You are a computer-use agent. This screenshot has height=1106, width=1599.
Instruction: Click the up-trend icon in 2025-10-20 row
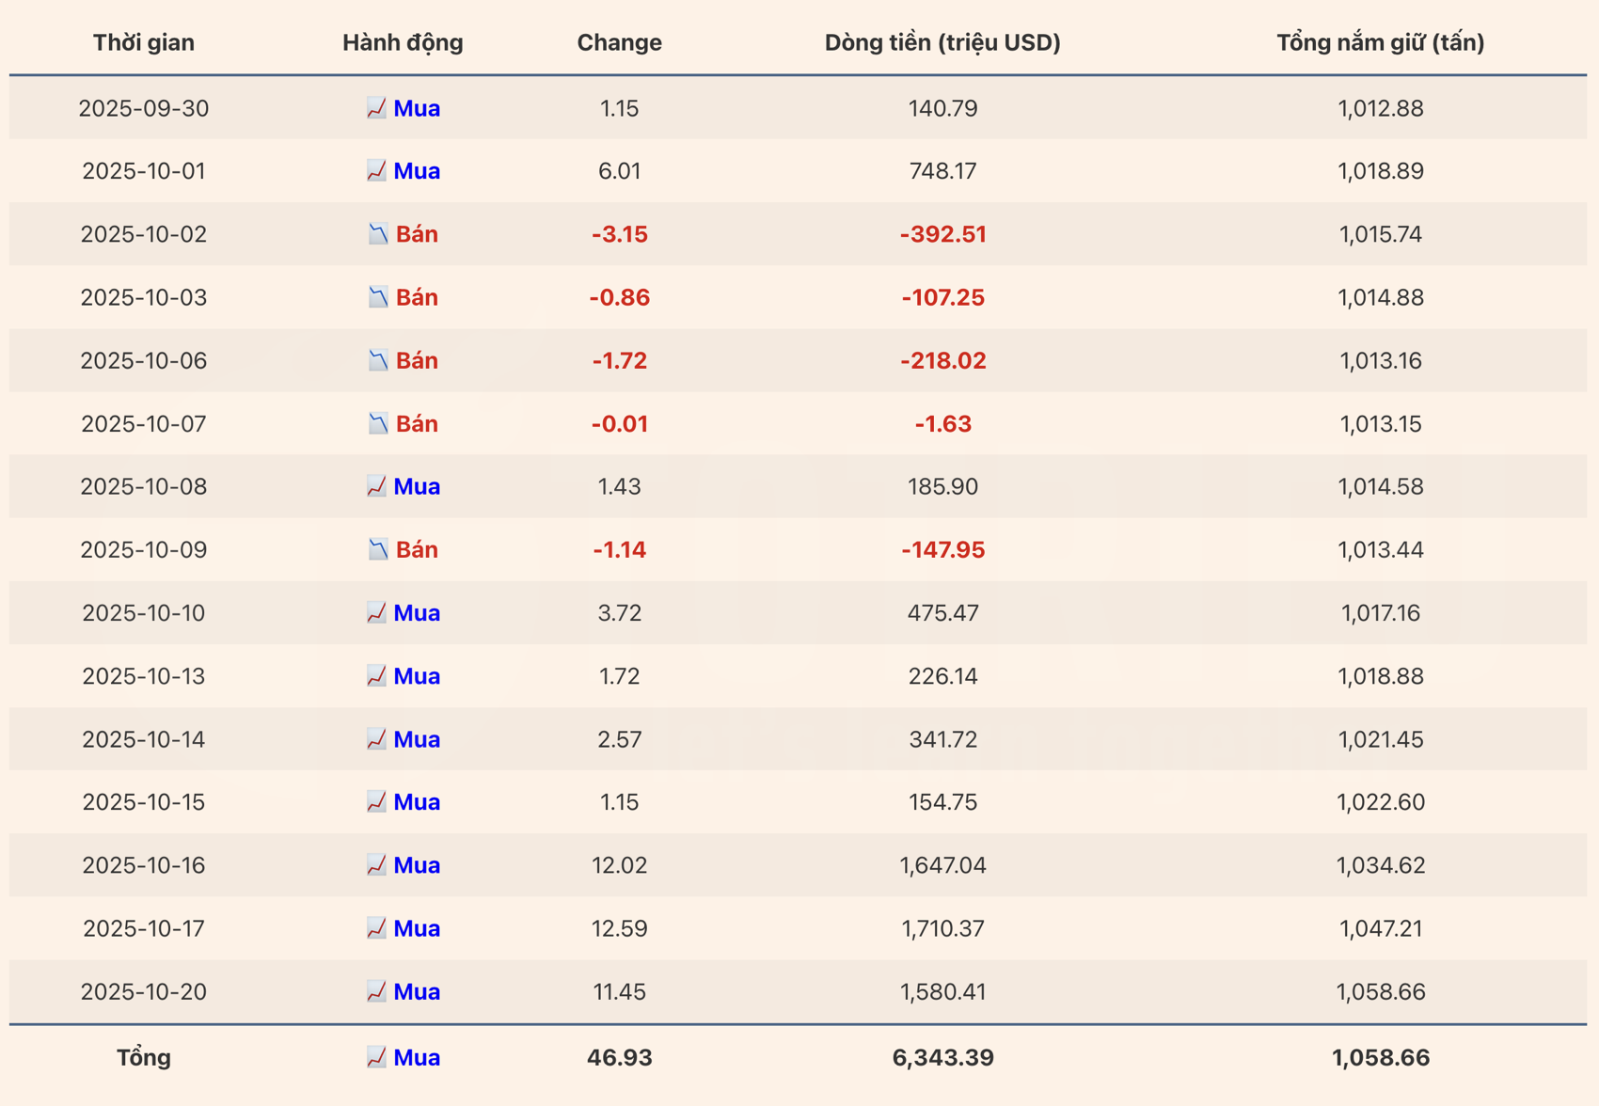pos(376,991)
